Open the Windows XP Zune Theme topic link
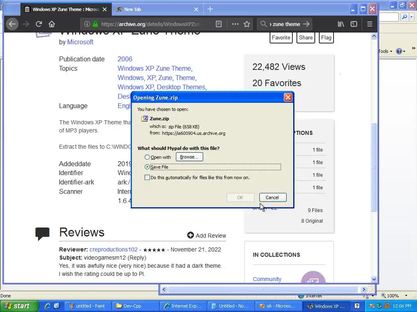 click(154, 68)
